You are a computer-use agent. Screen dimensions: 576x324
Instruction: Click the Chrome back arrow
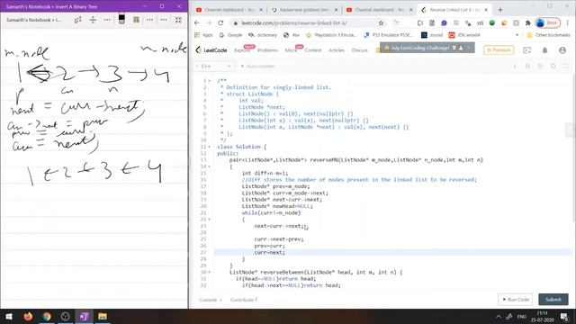pyautogui.click(x=197, y=22)
